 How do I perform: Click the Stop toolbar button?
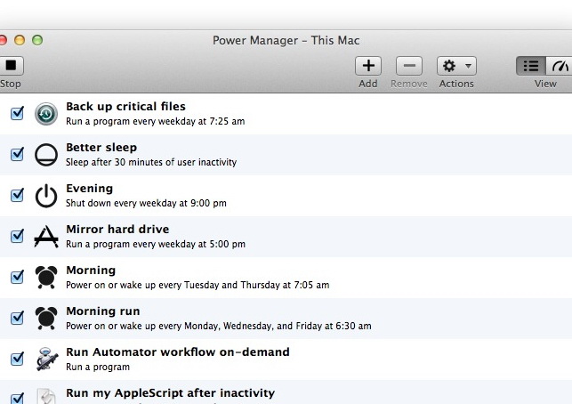(x=10, y=66)
